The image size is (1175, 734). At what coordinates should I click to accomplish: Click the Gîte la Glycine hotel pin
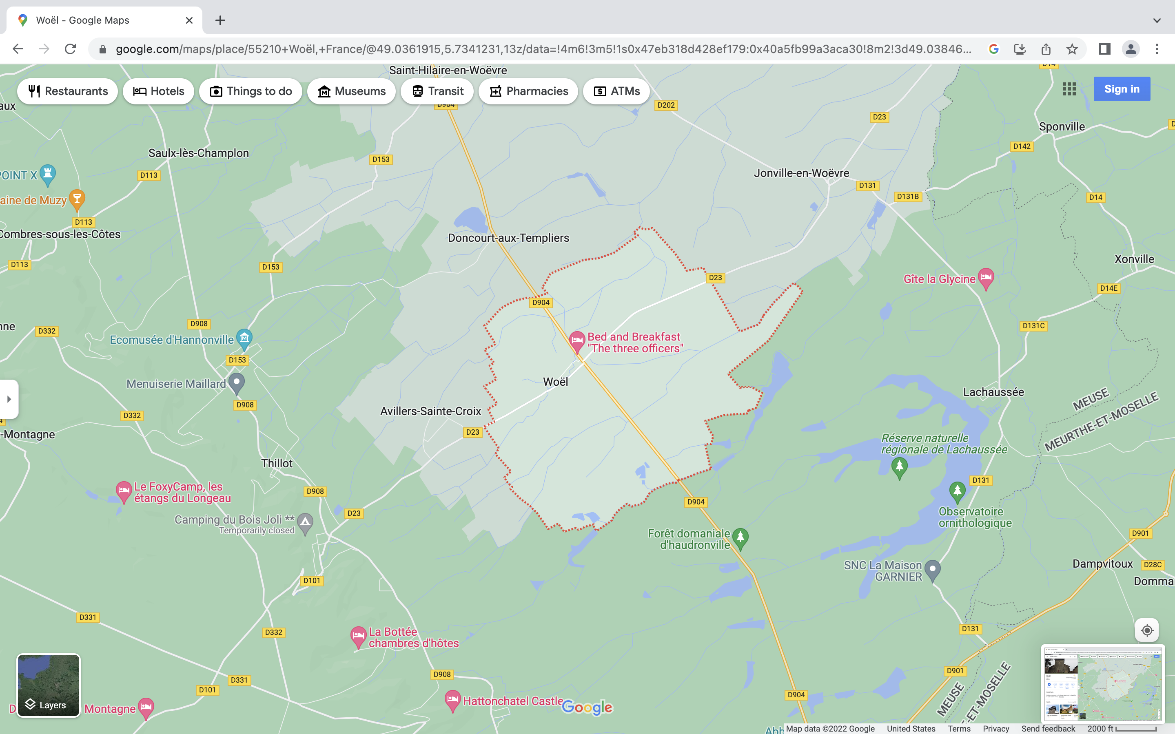(x=986, y=278)
